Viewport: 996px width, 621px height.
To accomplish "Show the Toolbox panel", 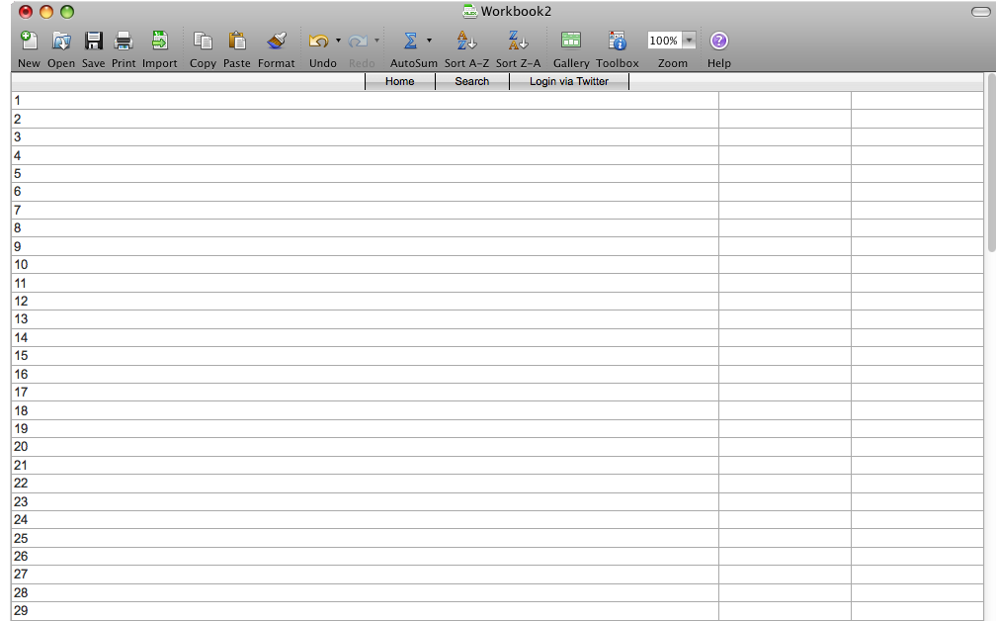I will [618, 42].
